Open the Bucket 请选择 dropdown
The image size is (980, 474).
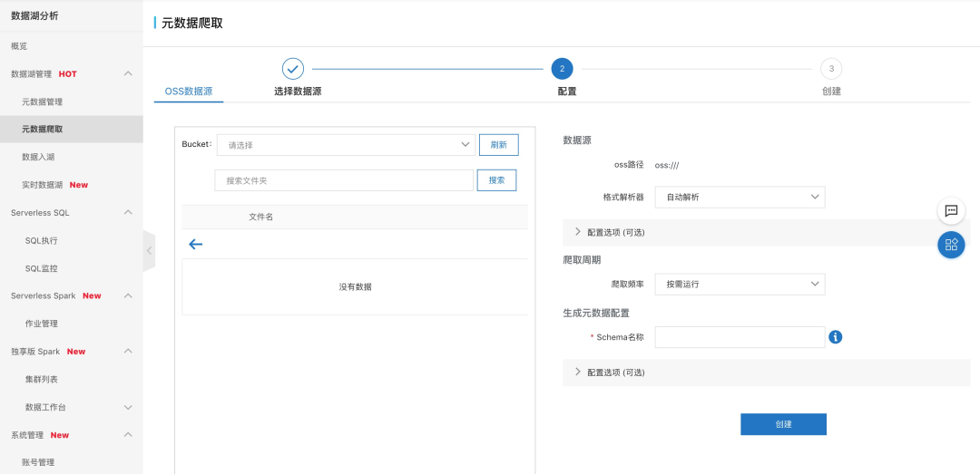(346, 145)
